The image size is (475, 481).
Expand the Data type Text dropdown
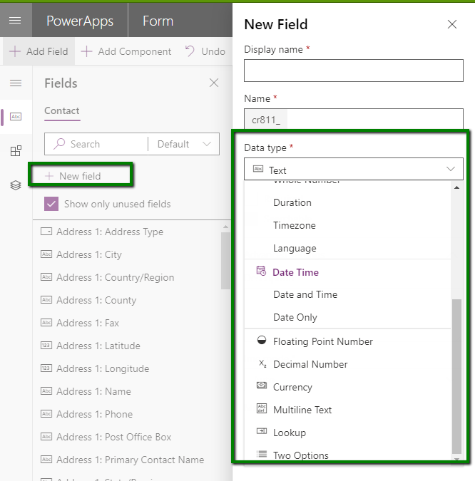coord(354,170)
